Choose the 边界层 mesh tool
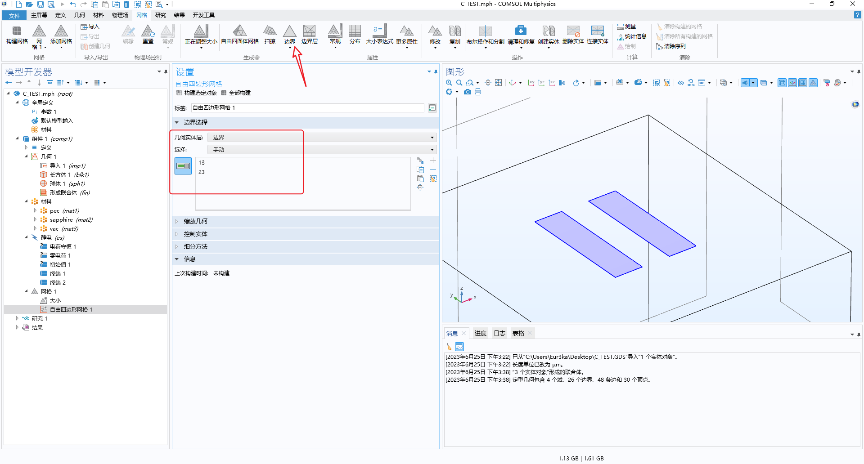 [x=309, y=34]
